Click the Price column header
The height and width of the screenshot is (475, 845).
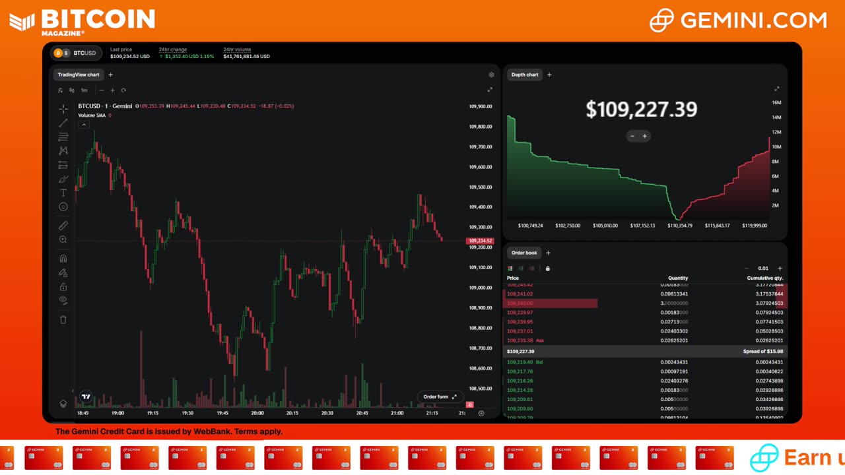point(513,278)
